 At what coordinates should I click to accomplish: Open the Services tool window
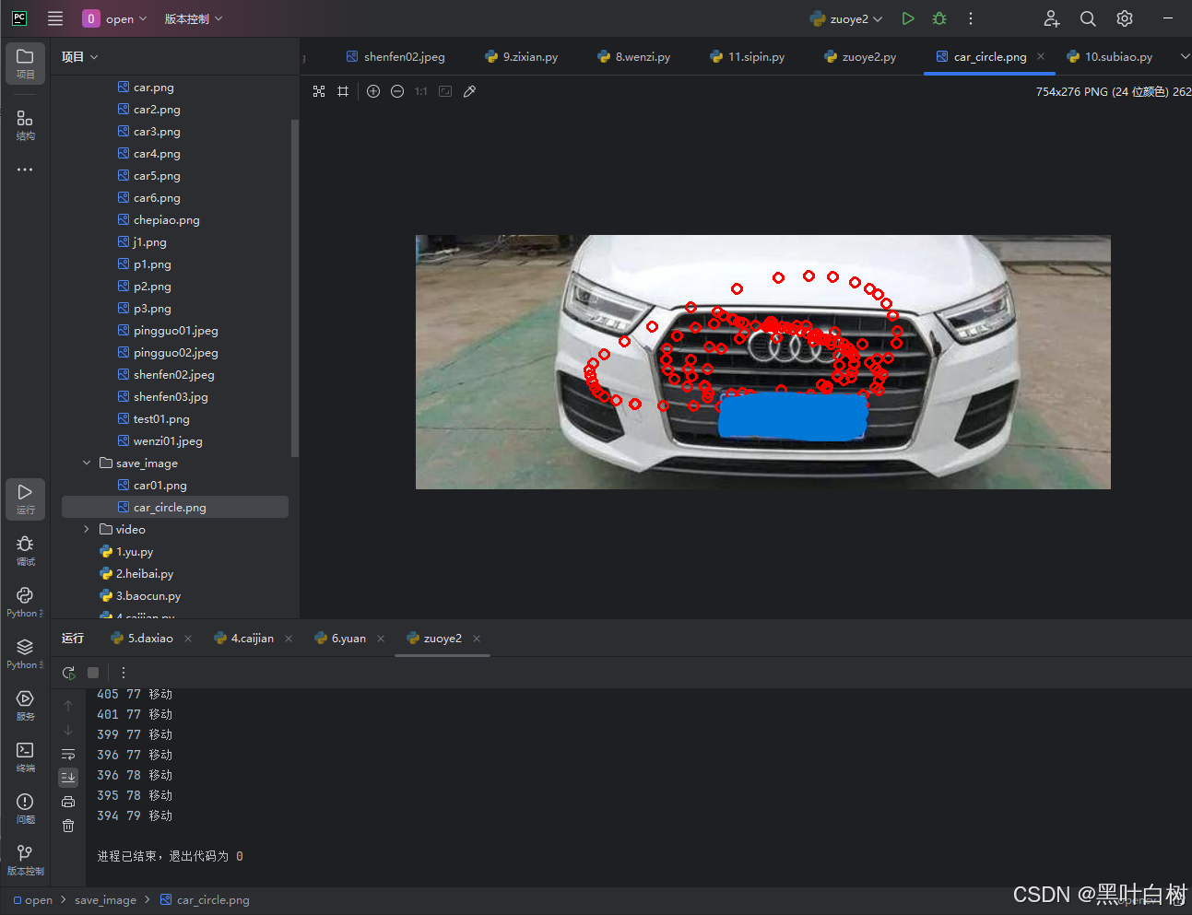pyautogui.click(x=25, y=705)
